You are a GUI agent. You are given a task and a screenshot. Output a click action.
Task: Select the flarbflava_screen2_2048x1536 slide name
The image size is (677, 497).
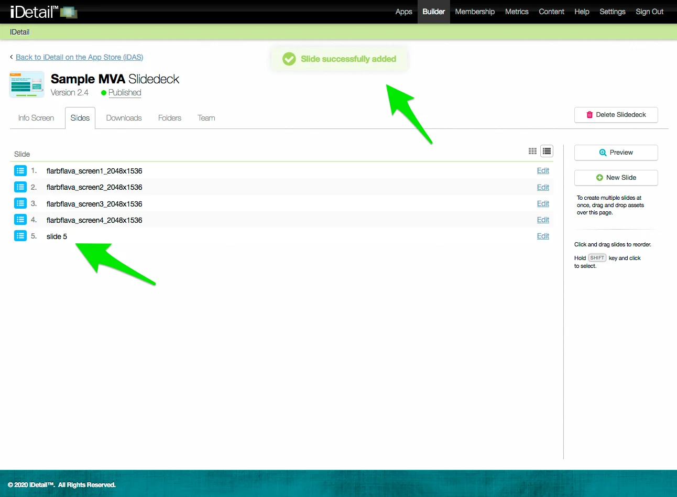tap(94, 187)
